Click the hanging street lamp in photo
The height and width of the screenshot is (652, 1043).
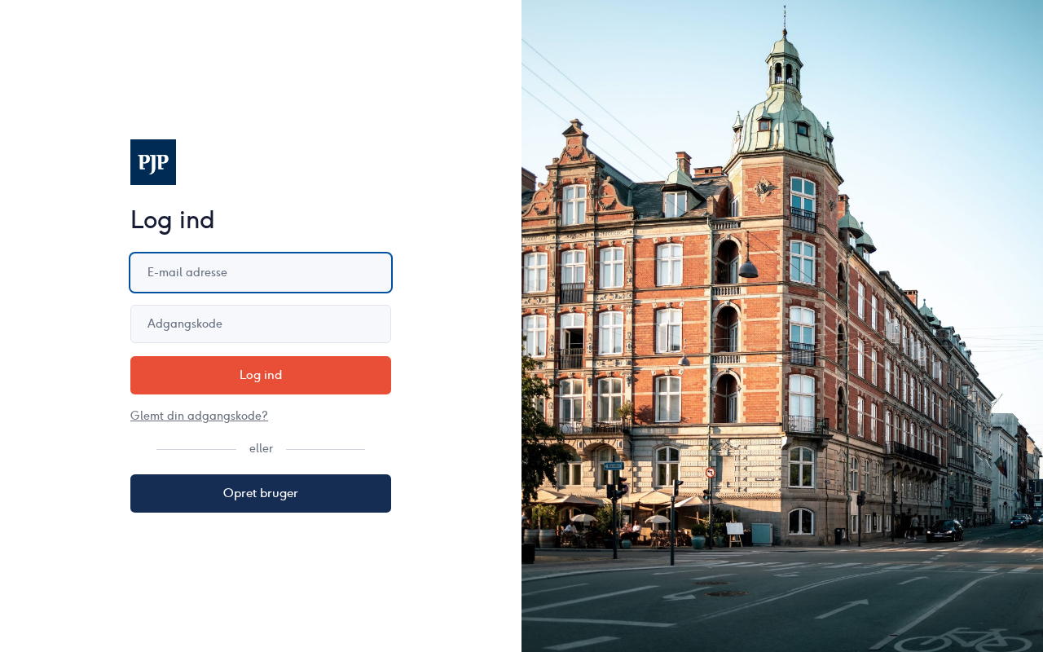(748, 266)
